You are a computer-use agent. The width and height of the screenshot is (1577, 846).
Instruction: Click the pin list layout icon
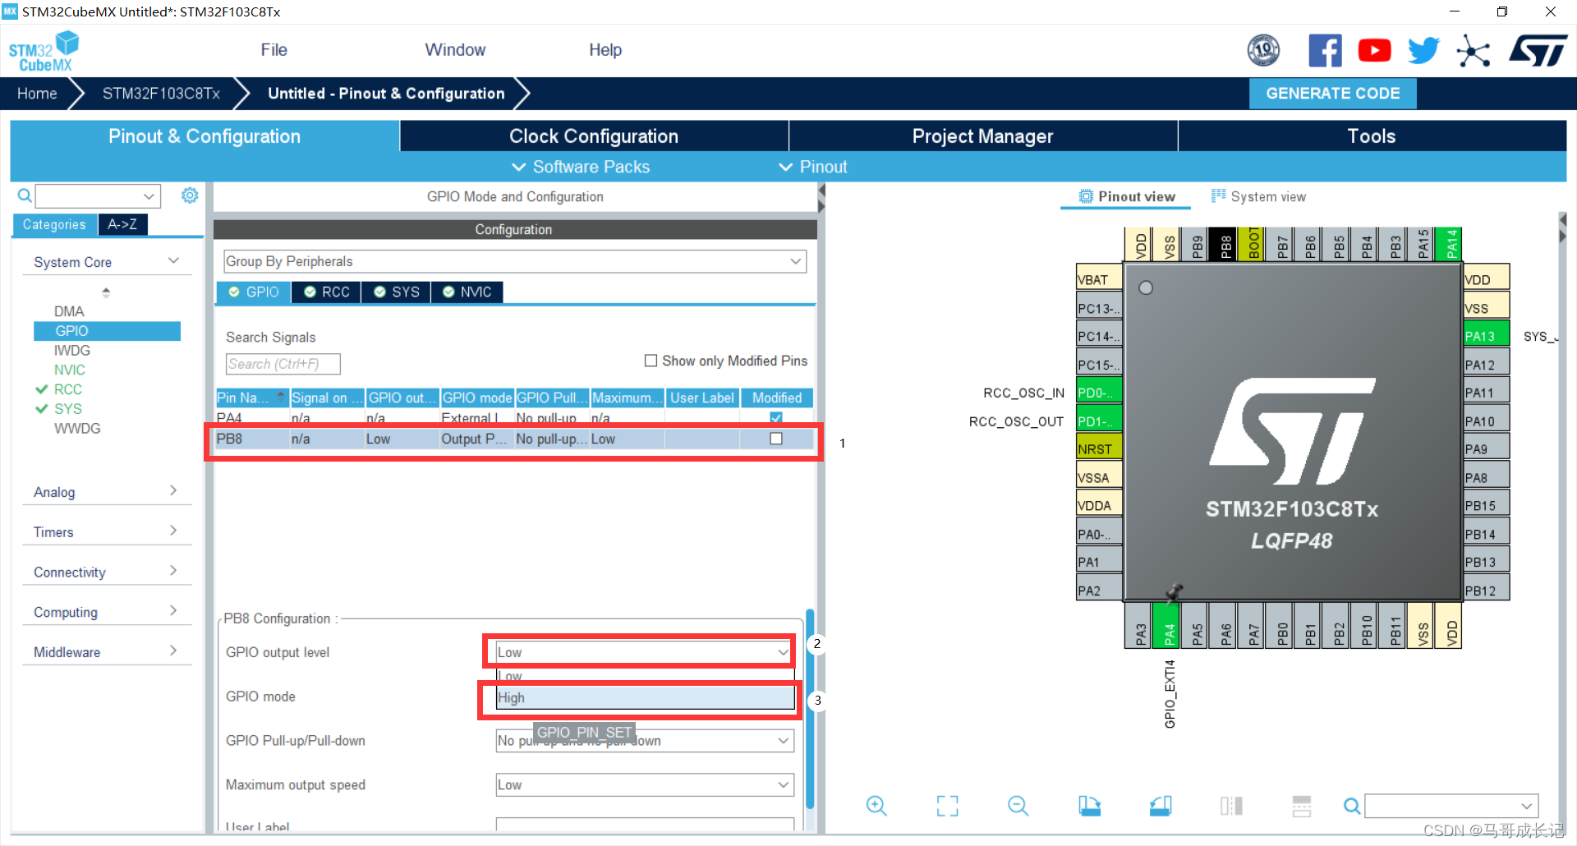pos(1302,806)
